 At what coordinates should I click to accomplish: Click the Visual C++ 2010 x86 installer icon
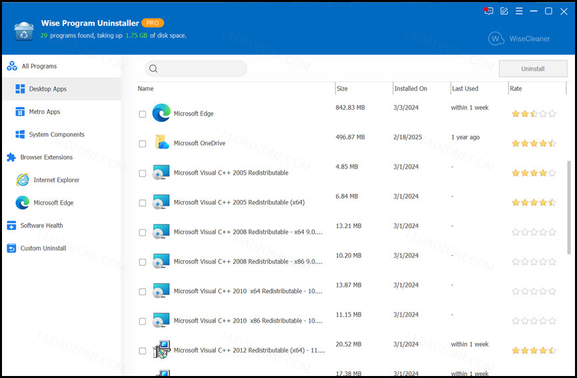tap(161, 320)
